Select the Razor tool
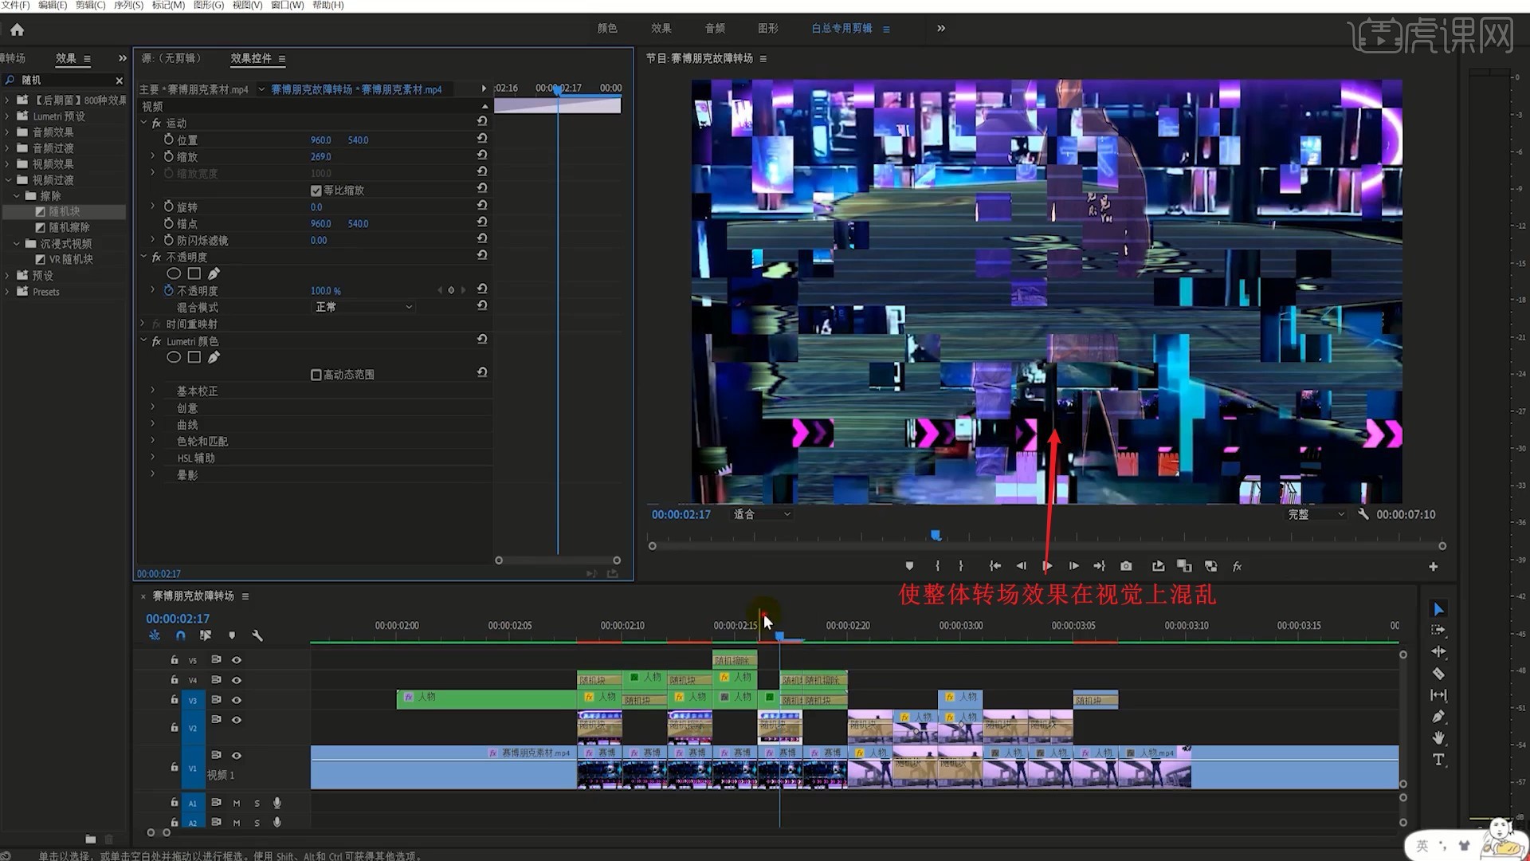 (x=1438, y=674)
